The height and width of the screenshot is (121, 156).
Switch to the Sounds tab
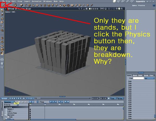click(x=146, y=76)
